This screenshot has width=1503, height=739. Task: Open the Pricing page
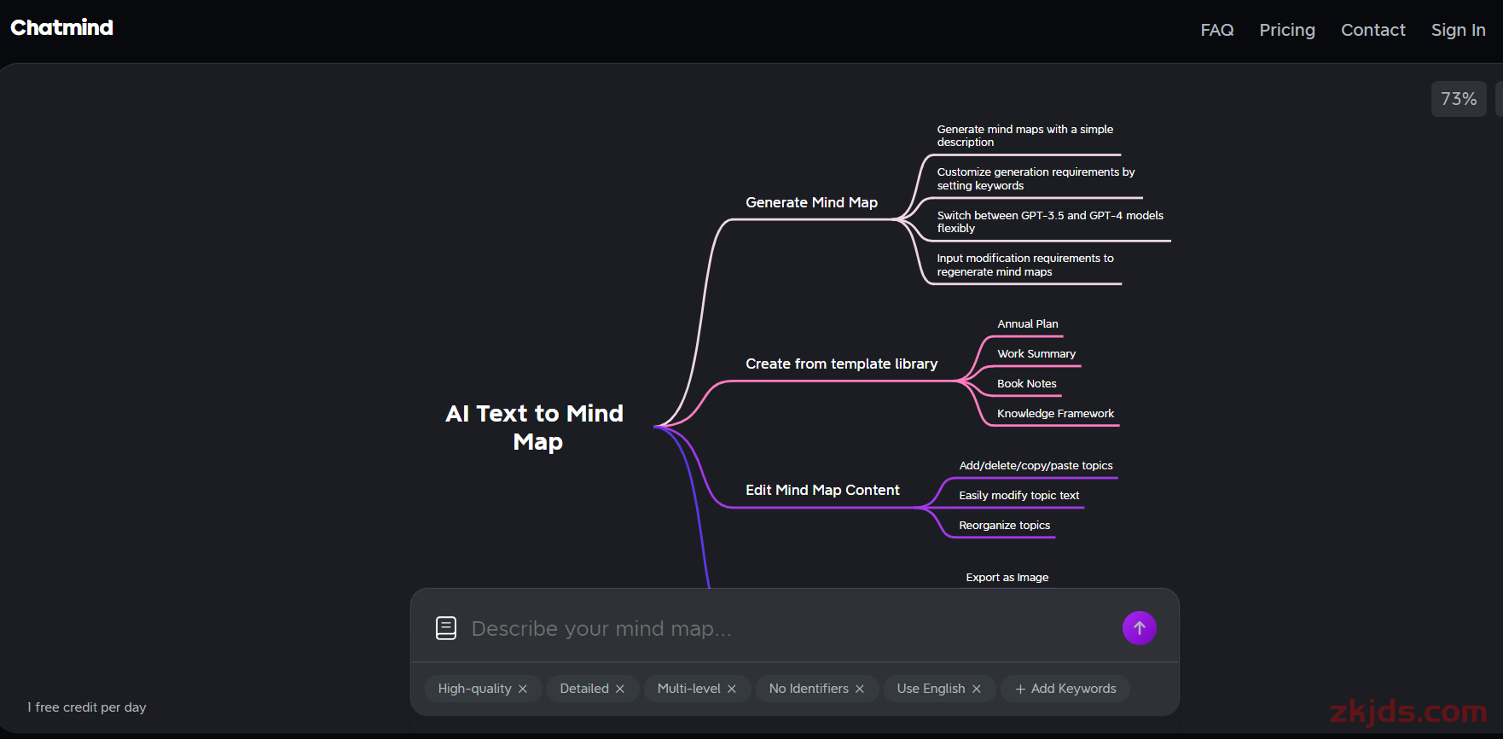tap(1287, 30)
